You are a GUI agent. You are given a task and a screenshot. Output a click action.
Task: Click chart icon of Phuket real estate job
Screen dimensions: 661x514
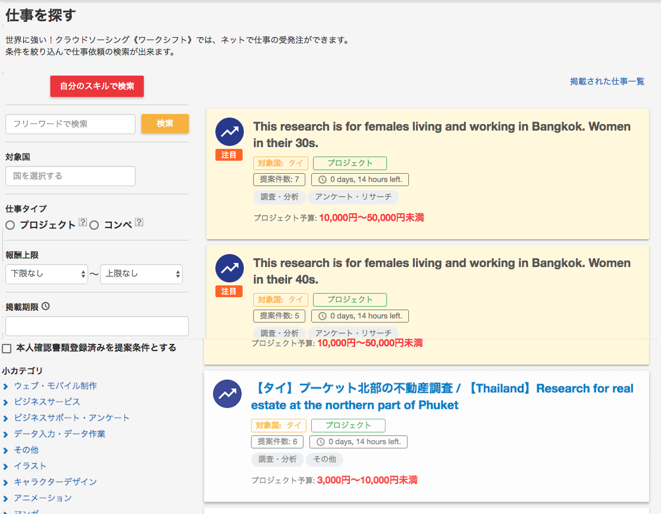pos(227,394)
